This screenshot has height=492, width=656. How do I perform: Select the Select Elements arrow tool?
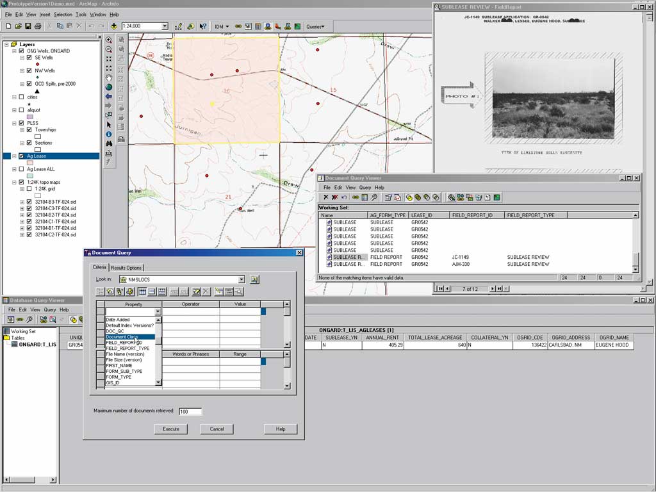point(109,125)
